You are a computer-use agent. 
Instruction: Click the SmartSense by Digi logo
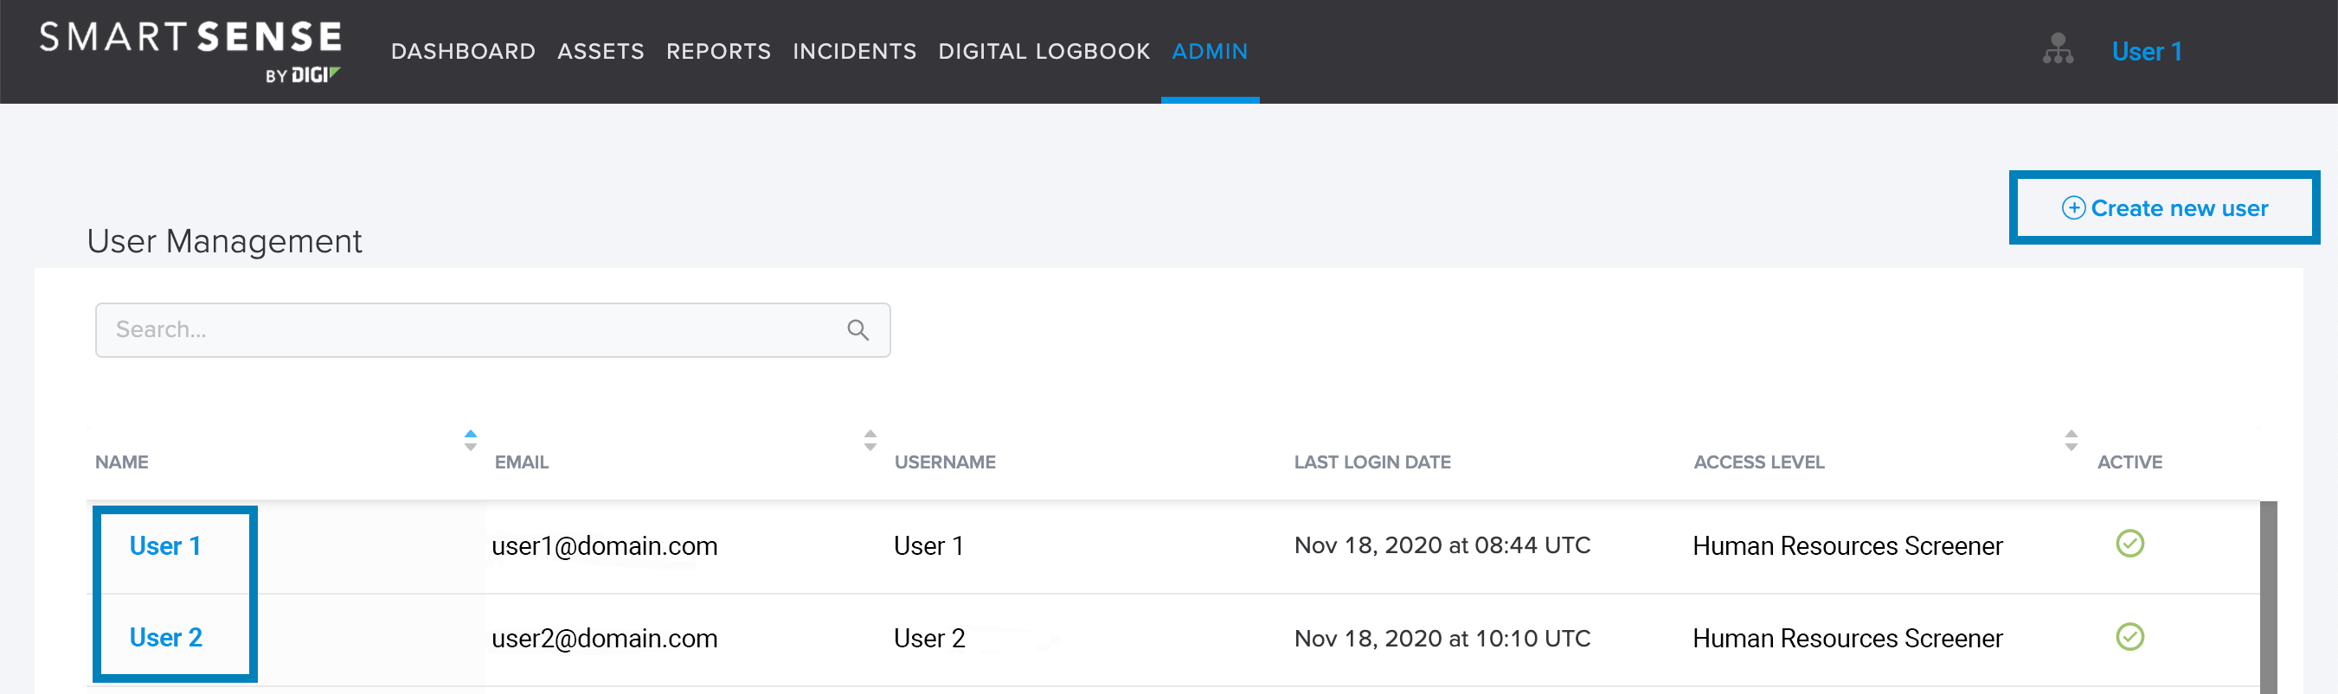(x=190, y=52)
